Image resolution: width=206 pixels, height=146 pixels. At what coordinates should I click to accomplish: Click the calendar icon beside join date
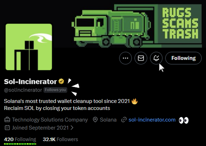pyautogui.click(x=7, y=128)
